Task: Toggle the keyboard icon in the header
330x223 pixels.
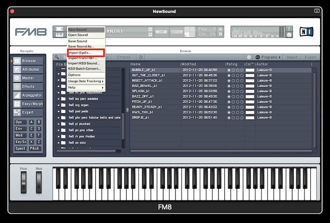Action: pyautogui.click(x=59, y=35)
